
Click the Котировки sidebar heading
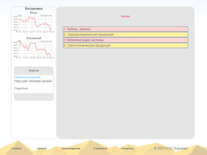(34, 9)
